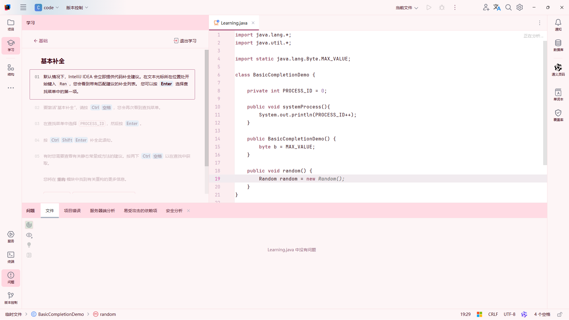Click the Exit Learning button

[x=185, y=41]
